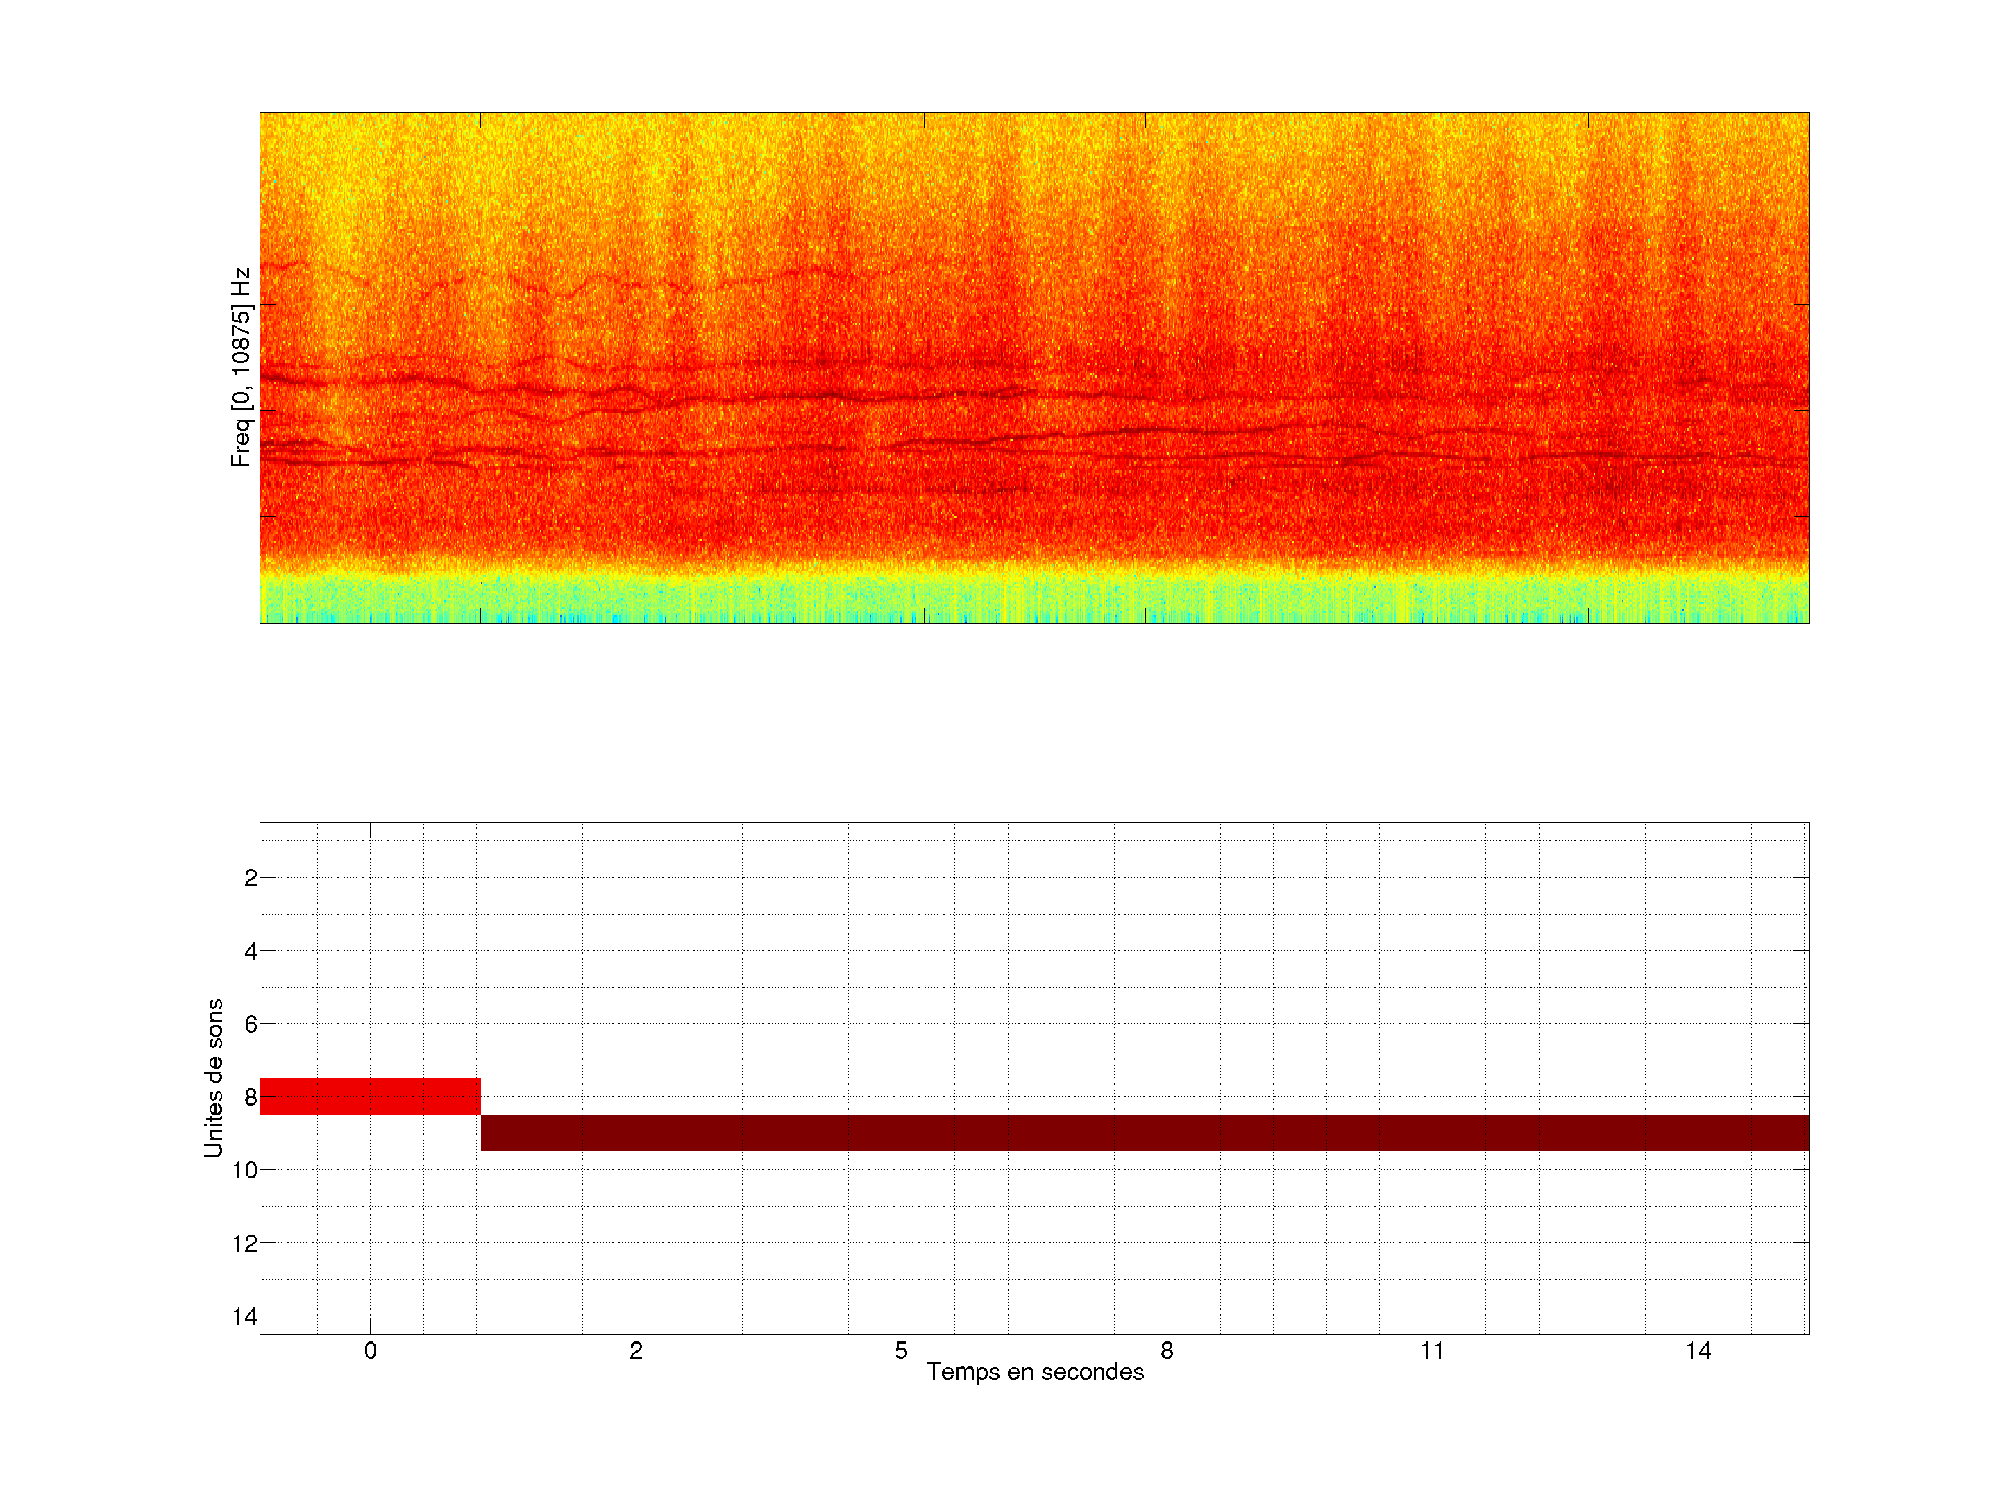The image size is (1999, 1499).
Task: Click x-axis tick label 2
Action: pos(635,1350)
